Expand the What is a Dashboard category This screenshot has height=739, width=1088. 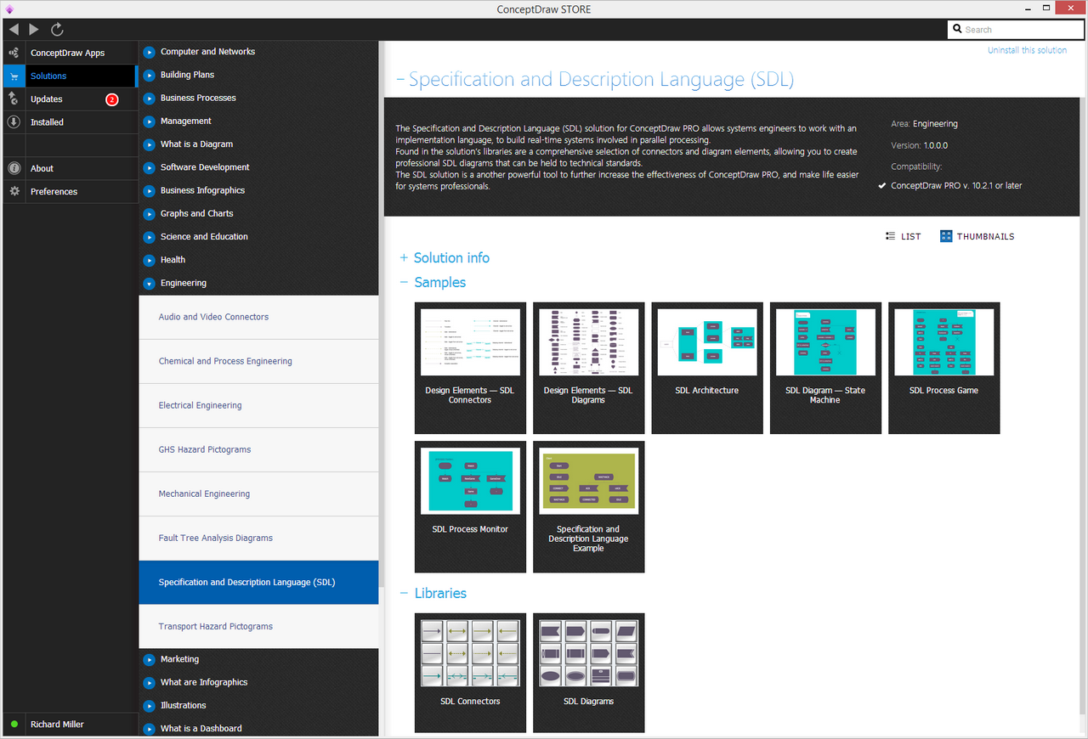point(150,728)
